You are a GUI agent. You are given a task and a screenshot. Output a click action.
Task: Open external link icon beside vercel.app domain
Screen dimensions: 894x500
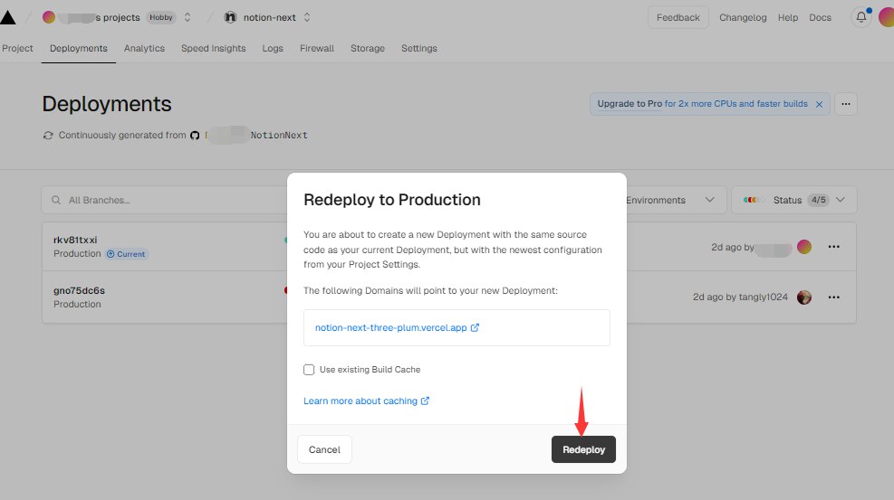[475, 327]
